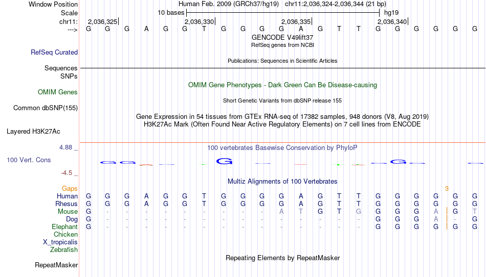
Task: Select the X_tropicalis species row label
Action: (x=60, y=242)
